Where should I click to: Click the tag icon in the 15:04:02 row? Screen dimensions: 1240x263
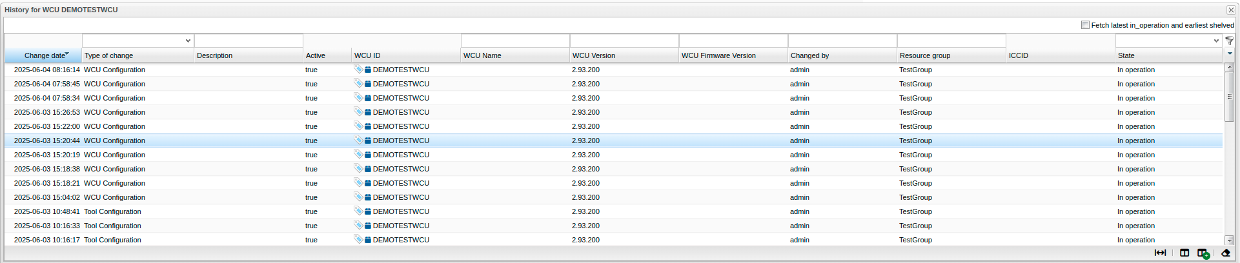pos(358,197)
